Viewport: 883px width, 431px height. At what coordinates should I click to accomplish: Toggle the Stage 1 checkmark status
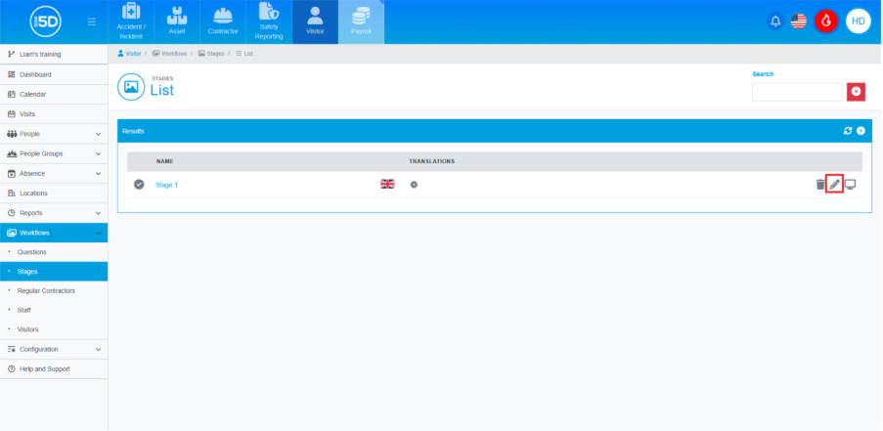(x=139, y=185)
